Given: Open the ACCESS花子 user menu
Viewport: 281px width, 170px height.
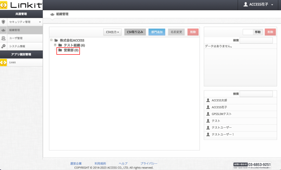Looking at the screenshot, I should tap(258, 5).
